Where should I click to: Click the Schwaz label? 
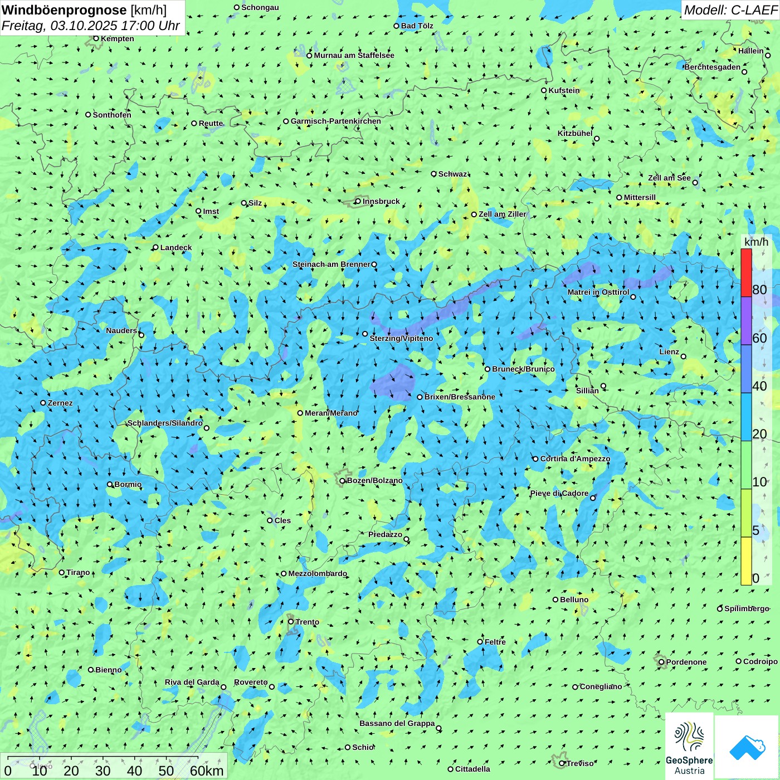tap(452, 174)
